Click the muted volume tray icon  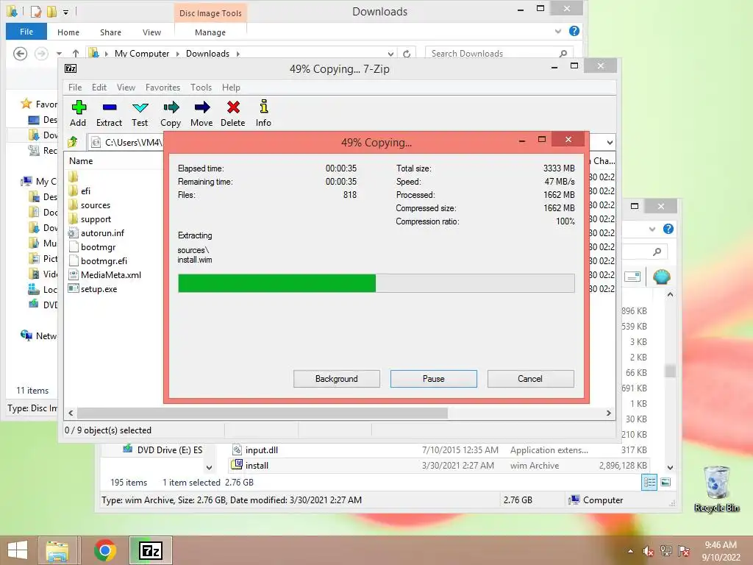coord(648,551)
